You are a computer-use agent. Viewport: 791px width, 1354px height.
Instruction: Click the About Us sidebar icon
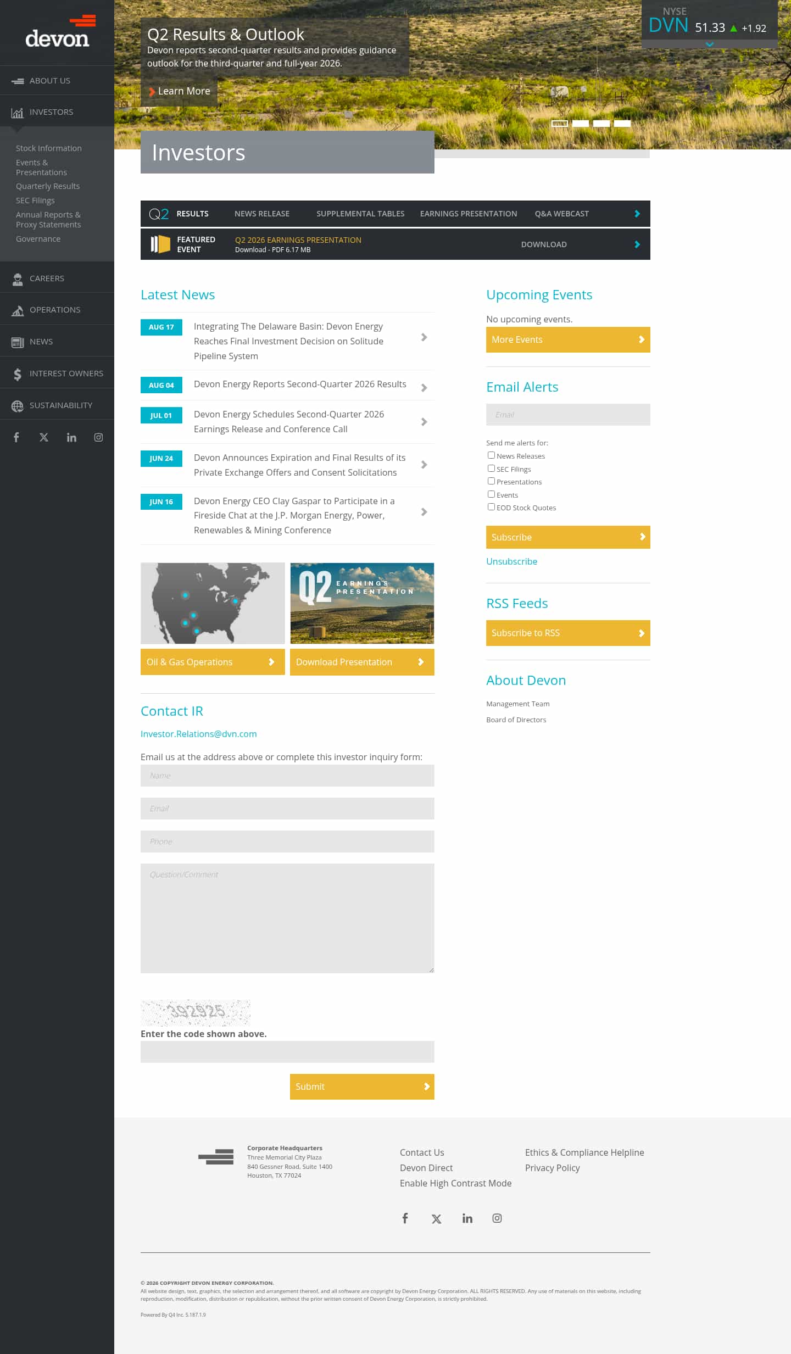tap(18, 81)
